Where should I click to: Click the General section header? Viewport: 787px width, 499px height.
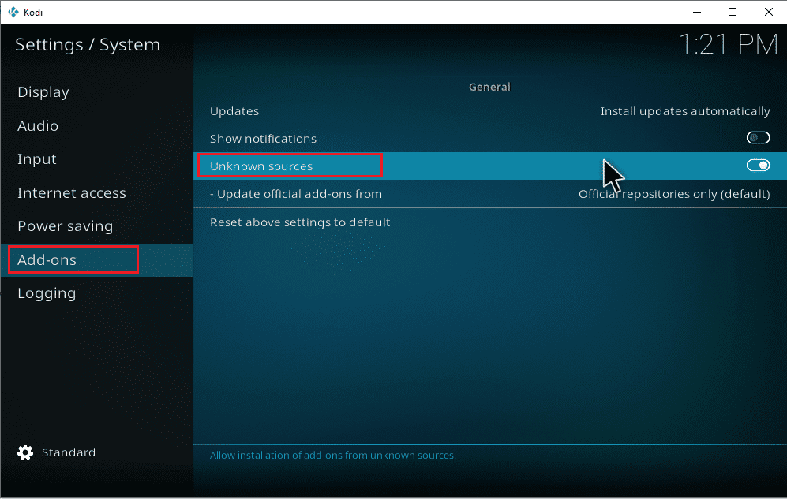(489, 88)
